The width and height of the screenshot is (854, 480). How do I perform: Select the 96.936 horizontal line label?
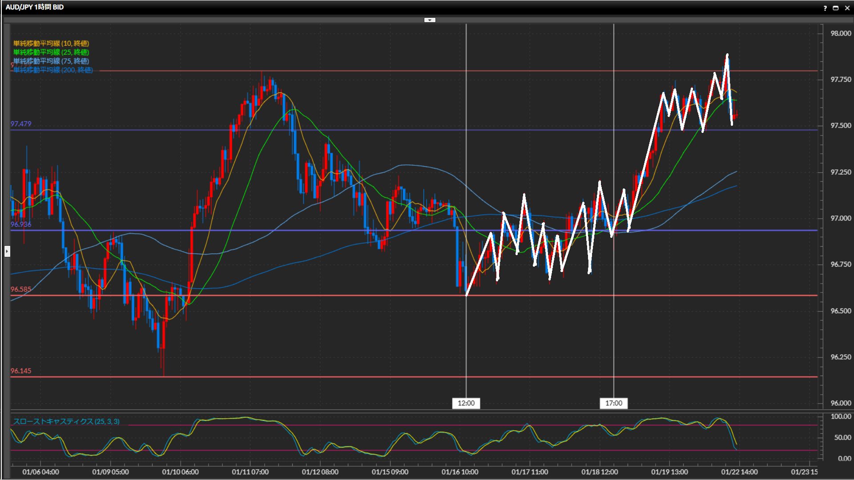tap(21, 224)
